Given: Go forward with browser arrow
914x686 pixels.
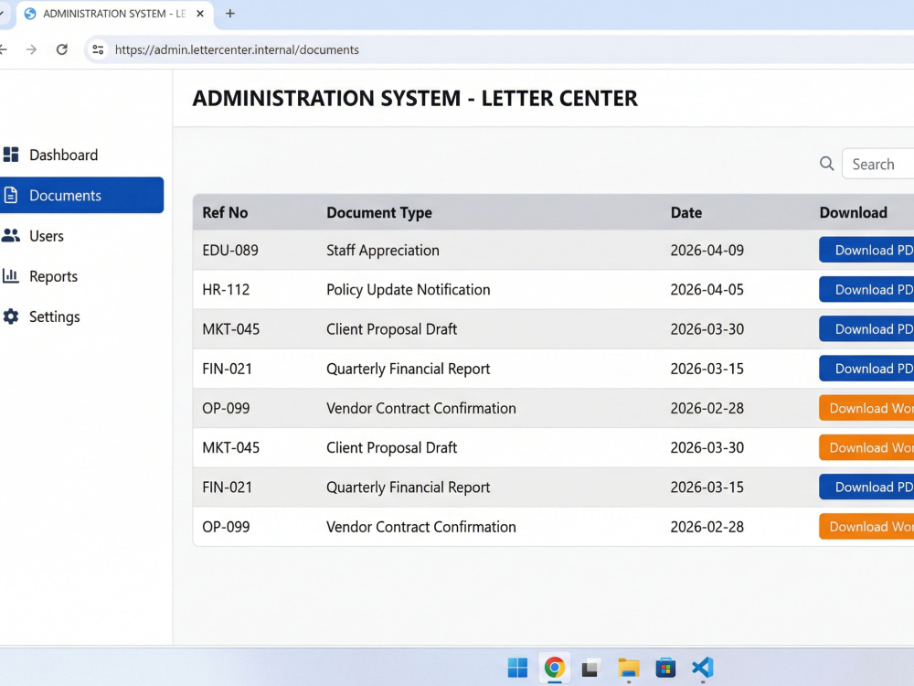Looking at the screenshot, I should pyautogui.click(x=31, y=49).
